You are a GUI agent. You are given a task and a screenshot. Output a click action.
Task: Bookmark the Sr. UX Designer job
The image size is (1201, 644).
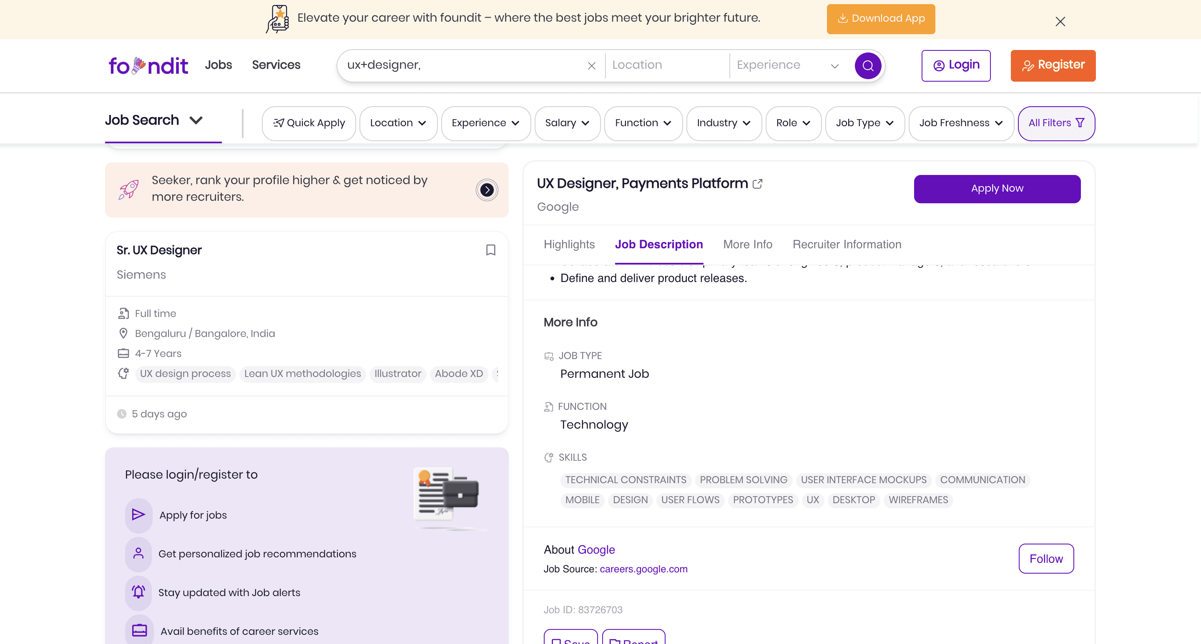point(490,250)
